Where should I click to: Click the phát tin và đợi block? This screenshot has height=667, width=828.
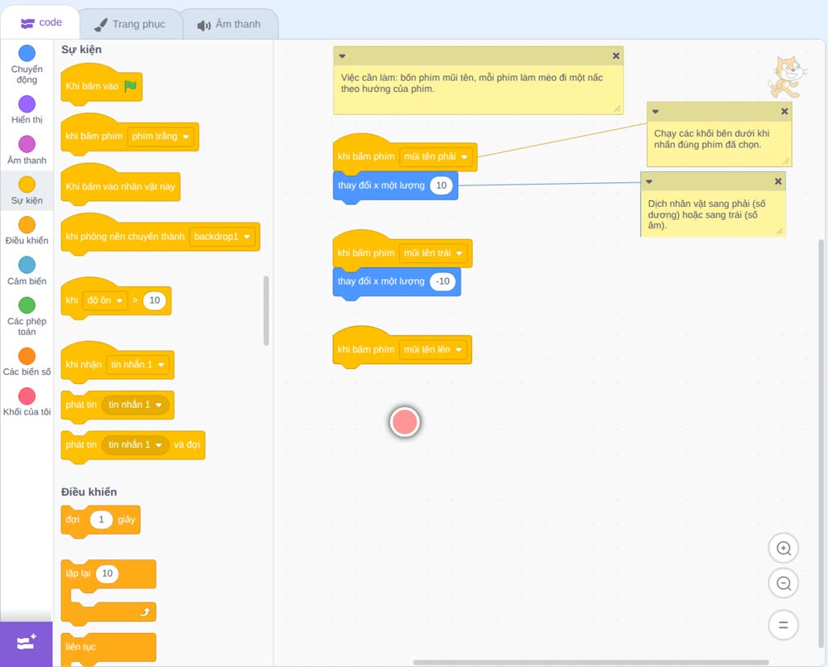[x=133, y=446]
